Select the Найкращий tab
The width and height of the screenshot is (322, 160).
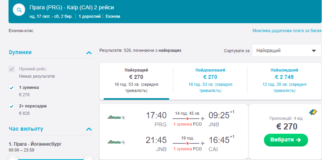pos(136,81)
